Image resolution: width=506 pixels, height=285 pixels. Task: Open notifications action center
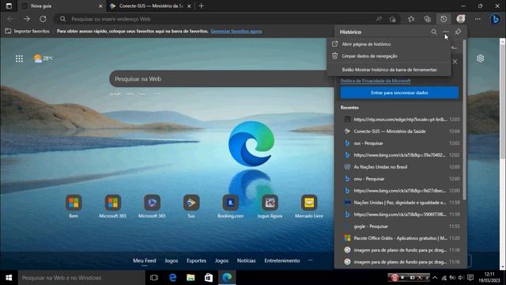coord(470,278)
